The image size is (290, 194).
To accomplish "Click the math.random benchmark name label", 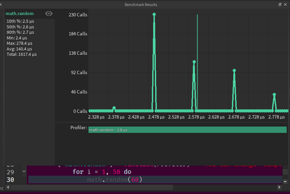I will (x=19, y=14).
